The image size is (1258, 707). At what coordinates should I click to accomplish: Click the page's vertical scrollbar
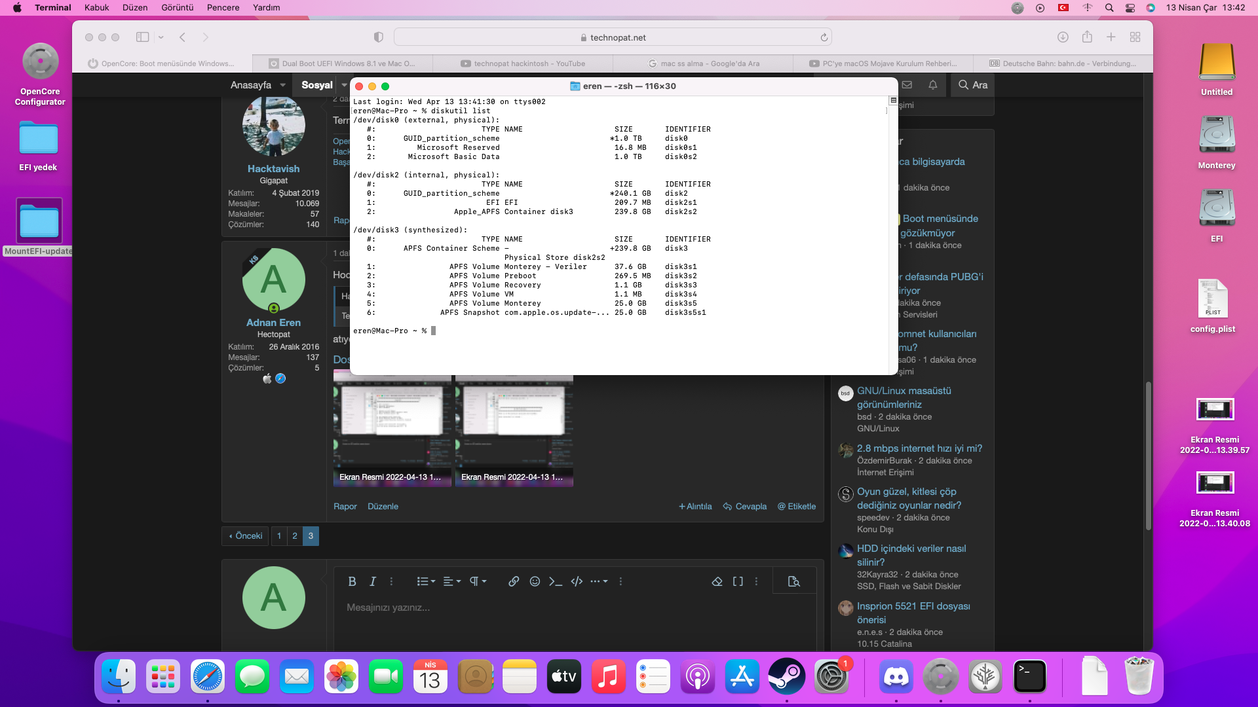coord(1148,456)
